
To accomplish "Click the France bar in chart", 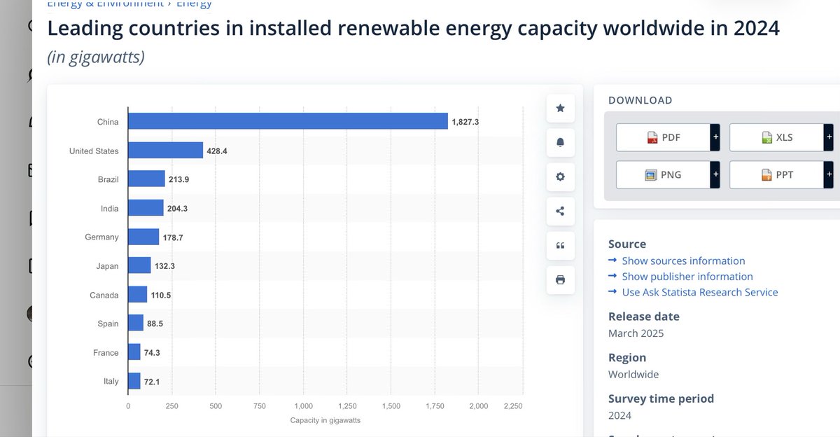I will [x=134, y=352].
